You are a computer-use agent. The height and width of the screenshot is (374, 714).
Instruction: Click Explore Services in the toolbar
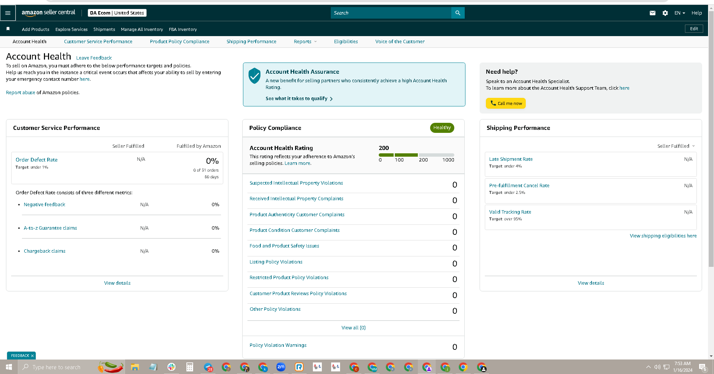[x=71, y=29]
